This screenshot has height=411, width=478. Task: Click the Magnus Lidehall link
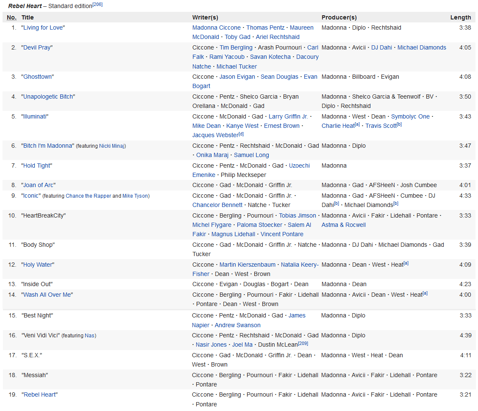click(233, 234)
